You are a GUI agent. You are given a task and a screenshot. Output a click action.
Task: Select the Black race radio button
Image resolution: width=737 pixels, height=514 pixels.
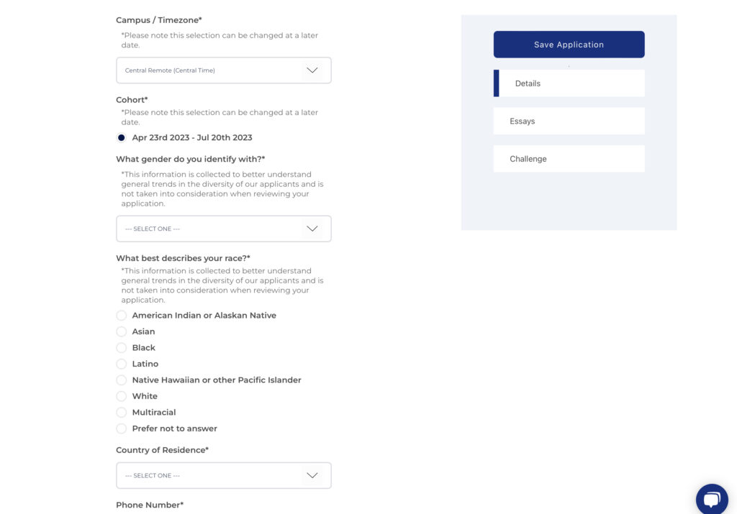coord(122,348)
